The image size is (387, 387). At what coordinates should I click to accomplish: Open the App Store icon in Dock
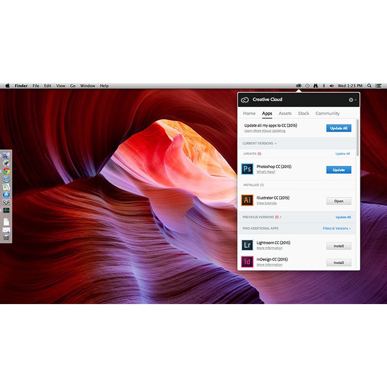pos(6,195)
